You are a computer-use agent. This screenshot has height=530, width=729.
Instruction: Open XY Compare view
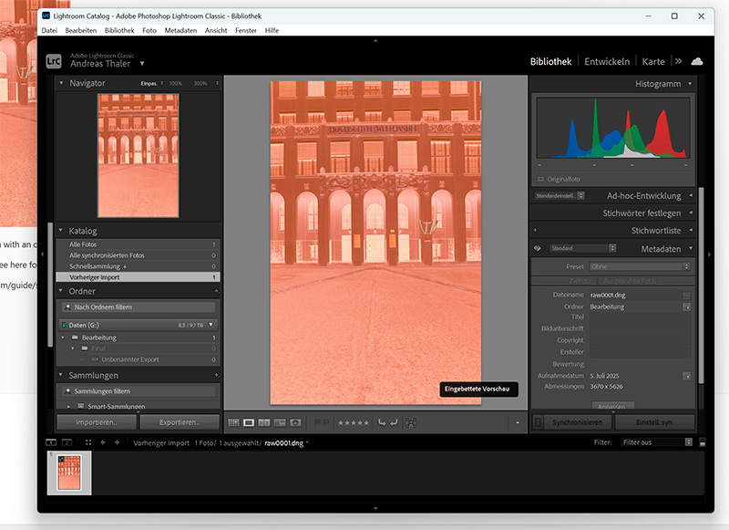[264, 422]
